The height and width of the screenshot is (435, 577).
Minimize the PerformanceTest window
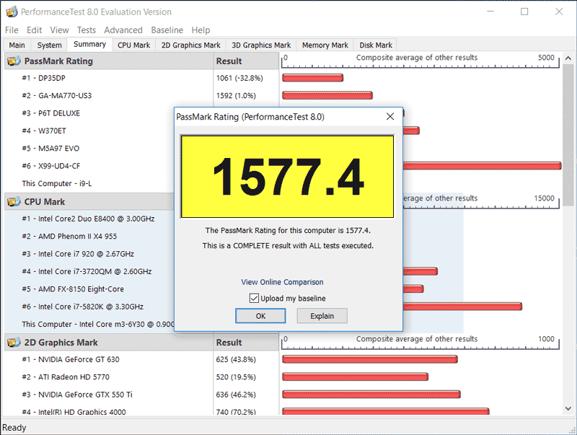coord(490,12)
